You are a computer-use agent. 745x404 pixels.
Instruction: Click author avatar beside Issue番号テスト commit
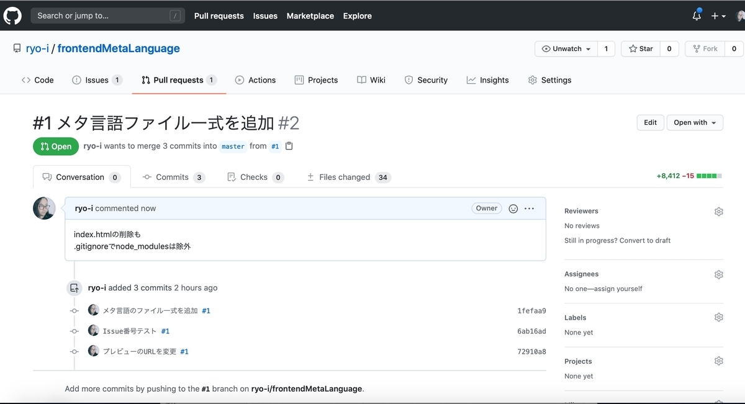click(94, 330)
